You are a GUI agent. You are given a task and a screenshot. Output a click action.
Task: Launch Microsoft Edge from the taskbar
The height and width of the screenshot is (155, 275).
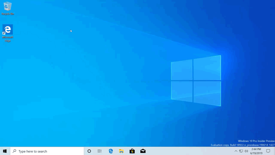[111, 151]
